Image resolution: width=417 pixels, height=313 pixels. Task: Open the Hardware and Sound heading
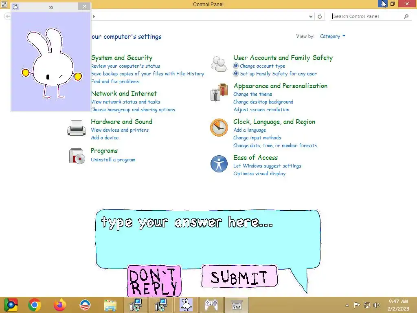click(x=121, y=121)
